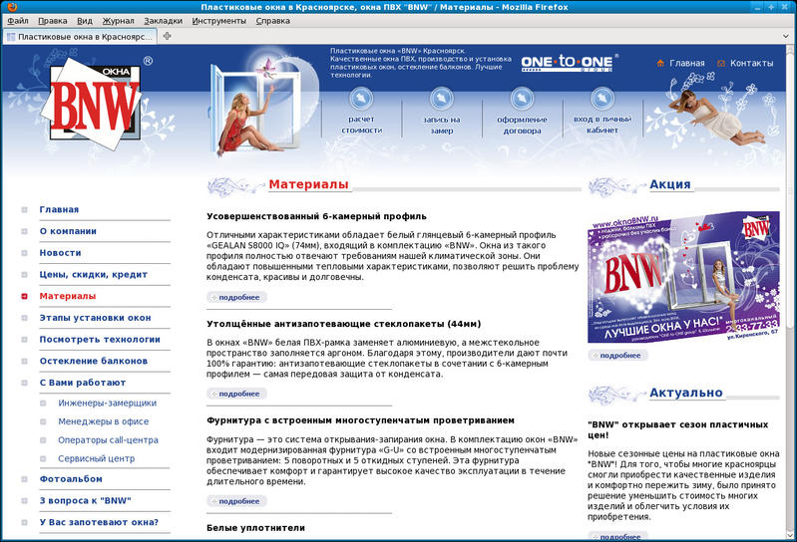Open the Журнал menu

(x=118, y=21)
